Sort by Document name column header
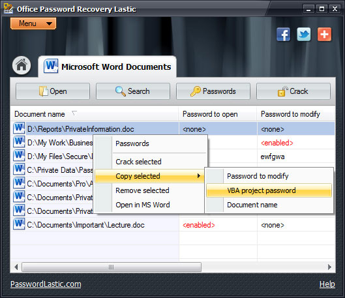The height and width of the screenshot is (298, 345). (95, 114)
